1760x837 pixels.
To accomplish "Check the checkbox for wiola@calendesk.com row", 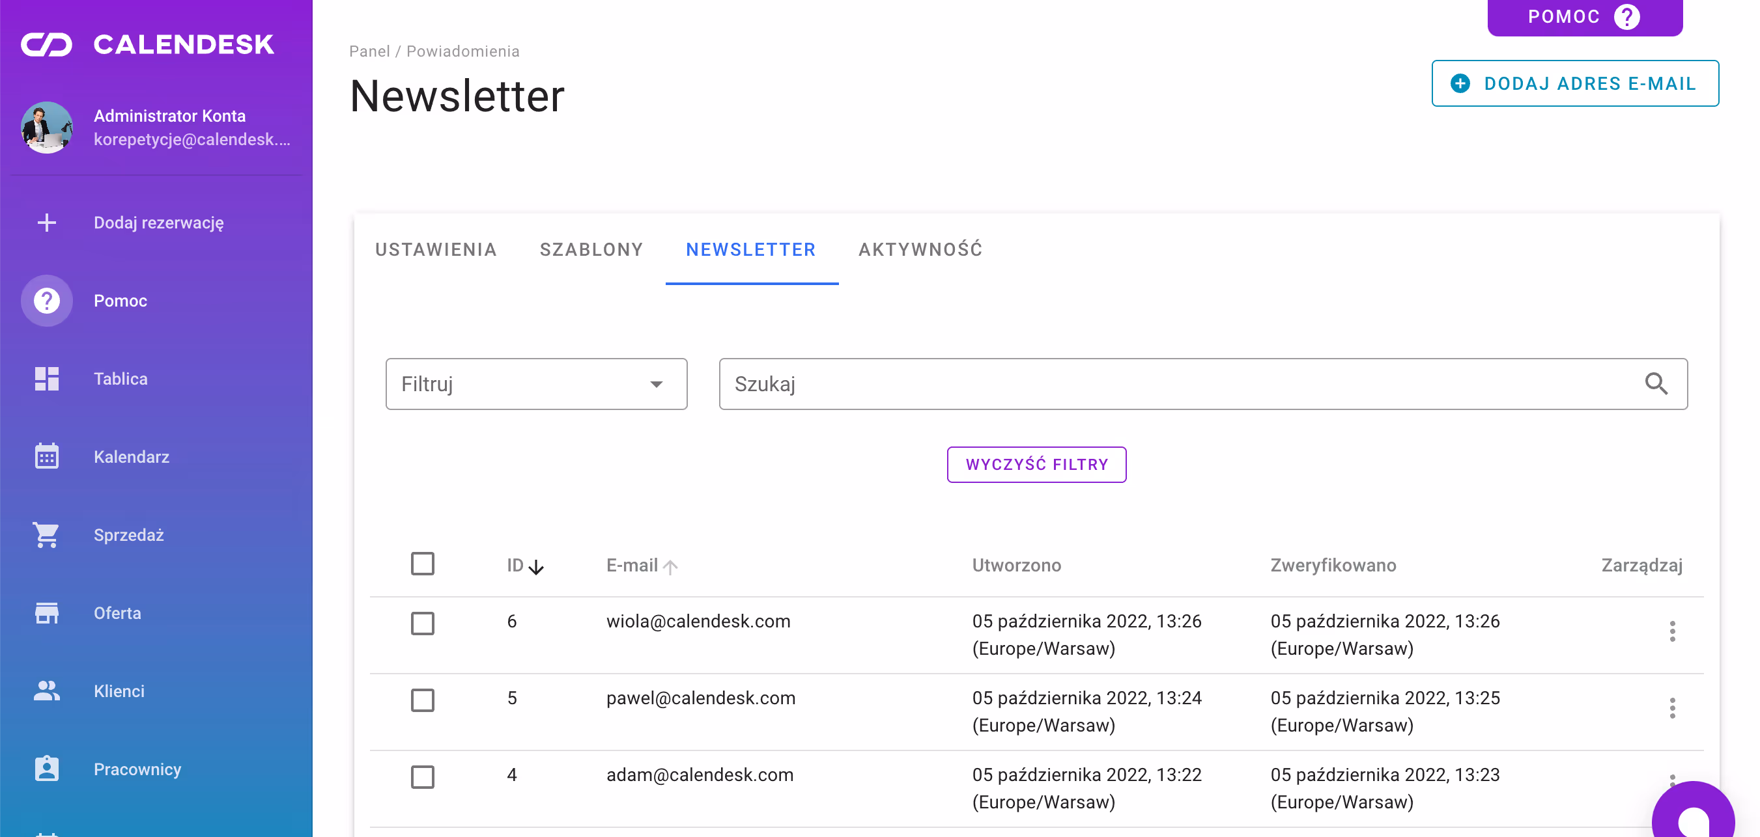I will [x=423, y=624].
